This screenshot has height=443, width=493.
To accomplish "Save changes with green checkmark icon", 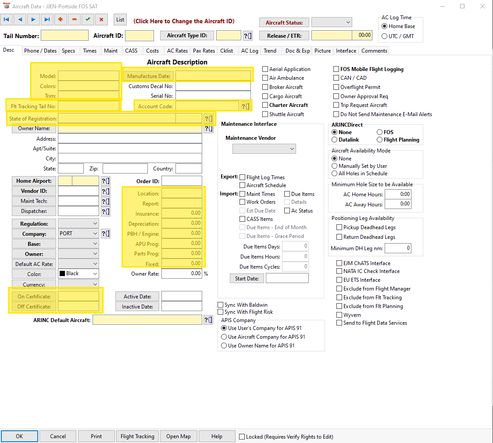I will (88, 19).
